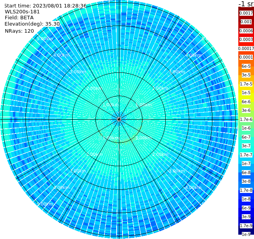
Task: Click the 1.7e-5 colorbar label
Action: point(246,84)
